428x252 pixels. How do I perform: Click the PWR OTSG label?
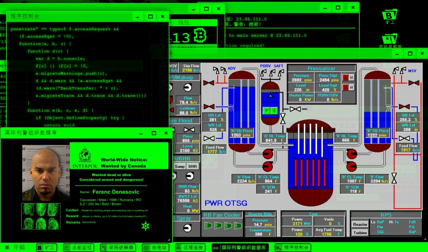(x=226, y=203)
